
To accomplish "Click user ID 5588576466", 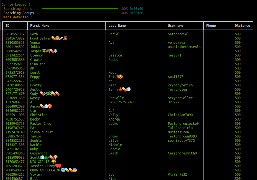I will point(15,136).
